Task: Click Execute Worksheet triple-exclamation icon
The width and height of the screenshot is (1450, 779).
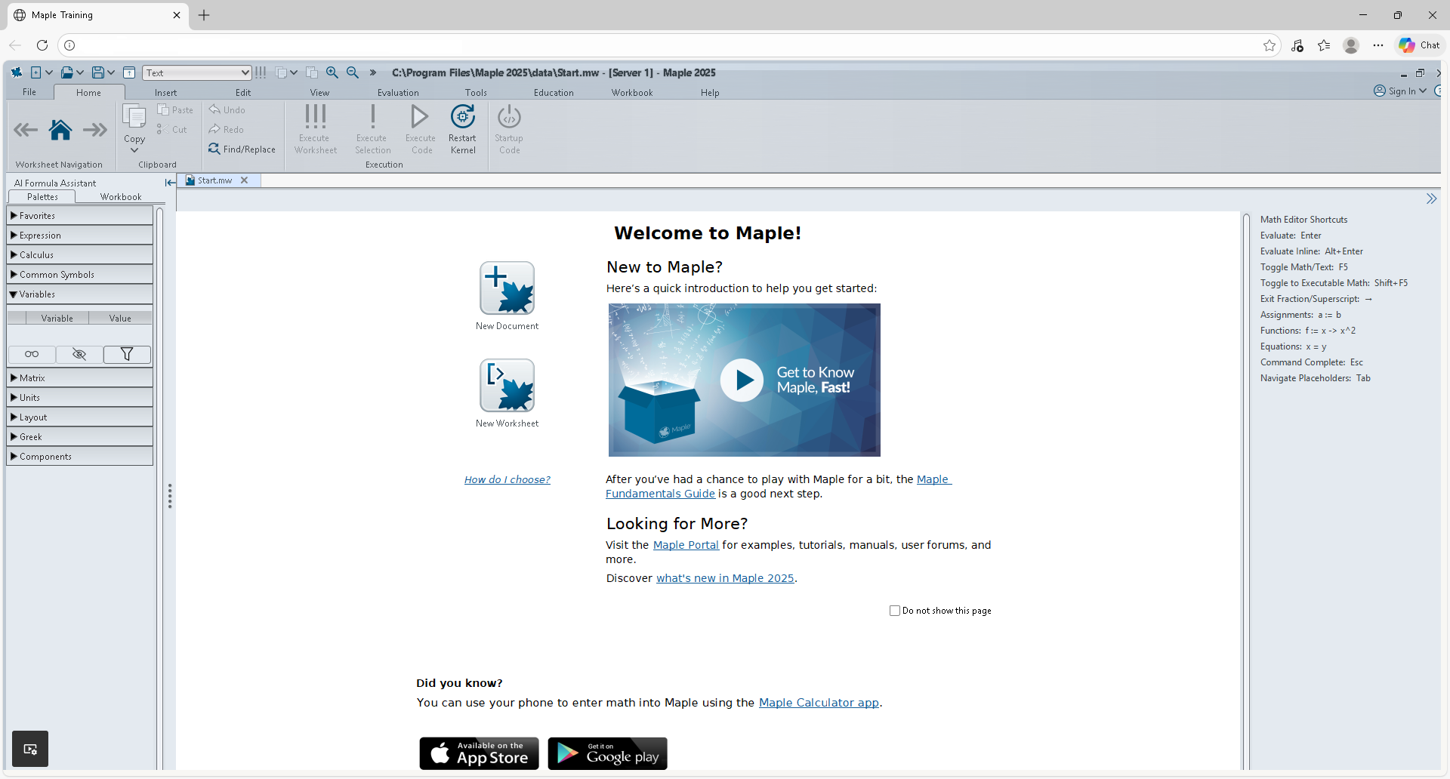Action: [x=316, y=117]
